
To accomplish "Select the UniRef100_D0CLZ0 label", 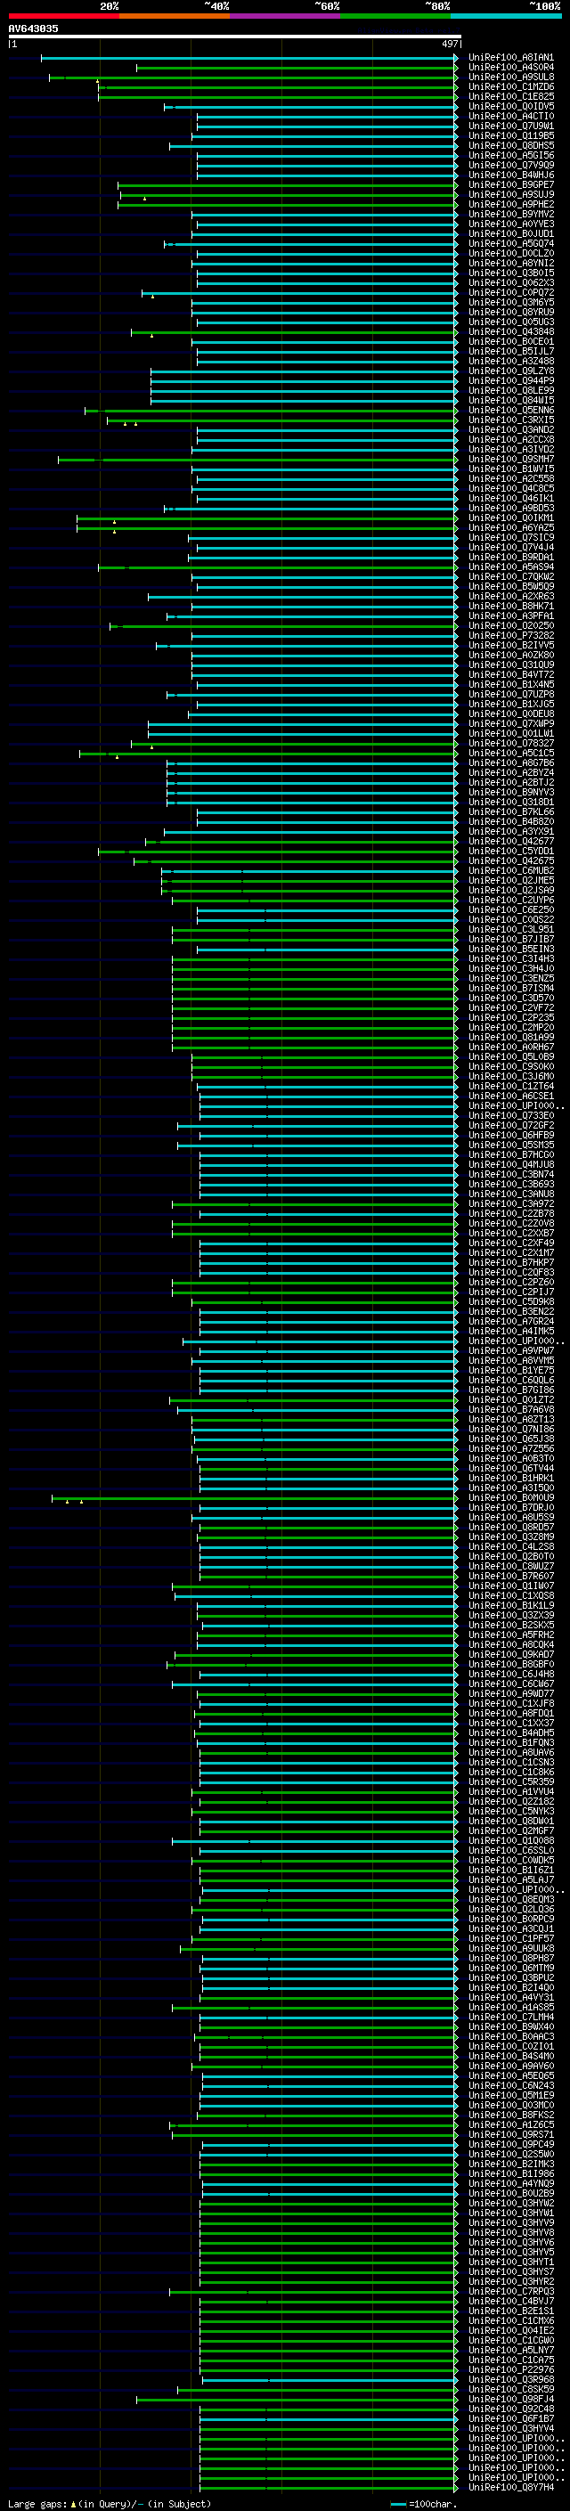I will tap(510, 254).
